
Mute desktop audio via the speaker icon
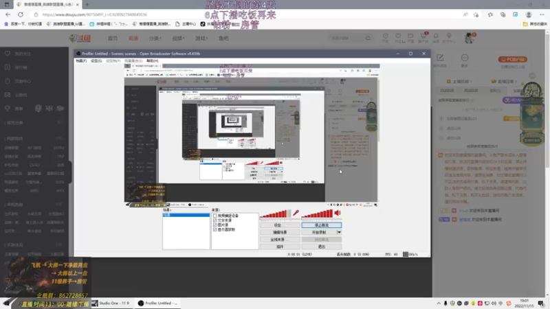click(x=338, y=213)
